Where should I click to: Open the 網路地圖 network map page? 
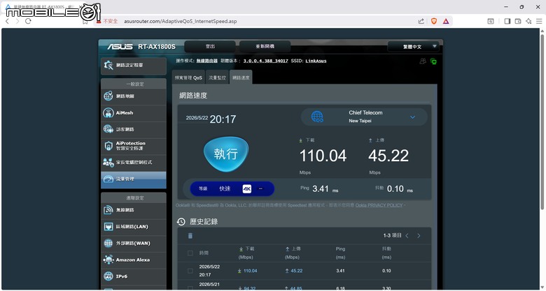[134, 96]
